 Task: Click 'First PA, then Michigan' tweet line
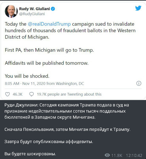point(49,50)
